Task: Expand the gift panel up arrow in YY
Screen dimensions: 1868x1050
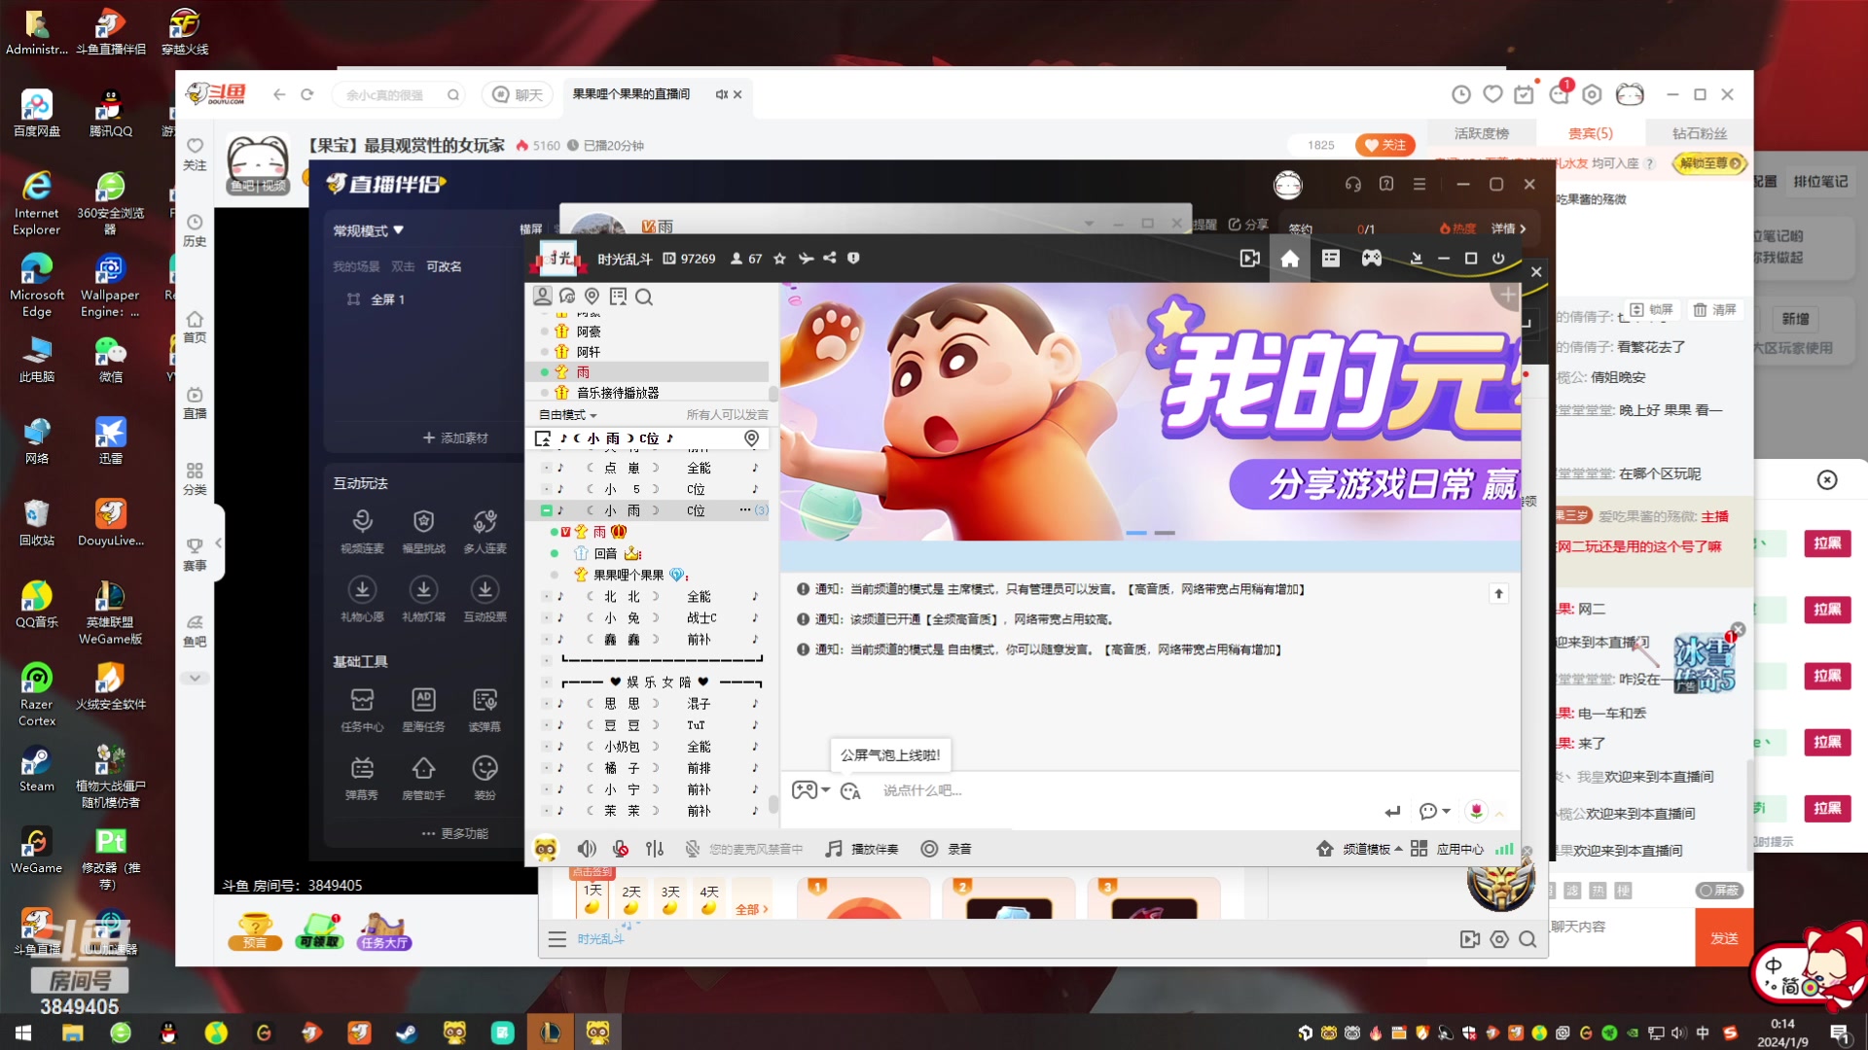Action: (1499, 814)
